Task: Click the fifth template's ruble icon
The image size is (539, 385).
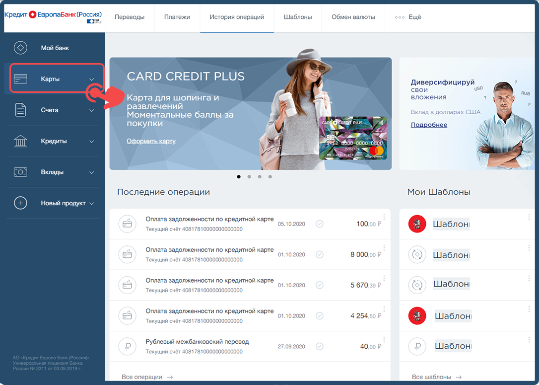Action: pos(417,346)
